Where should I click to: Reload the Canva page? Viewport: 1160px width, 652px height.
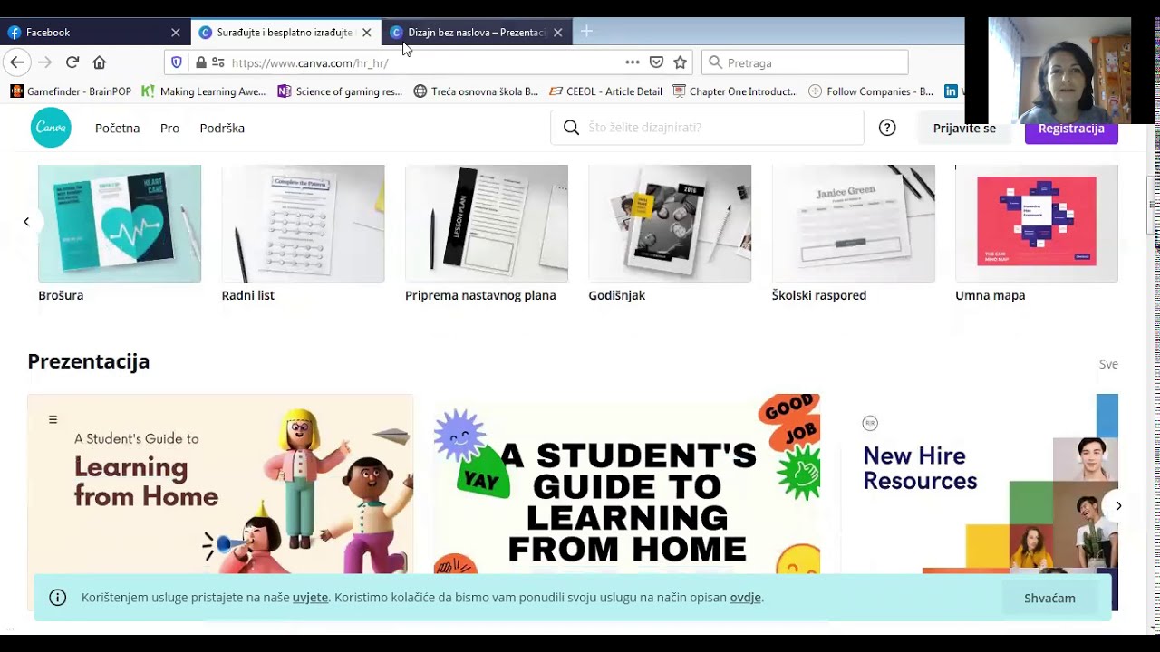[x=72, y=62]
